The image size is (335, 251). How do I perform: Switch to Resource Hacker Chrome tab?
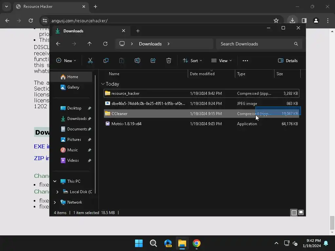[51, 7]
